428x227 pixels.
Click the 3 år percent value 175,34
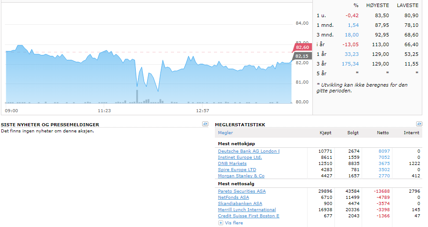350,64
